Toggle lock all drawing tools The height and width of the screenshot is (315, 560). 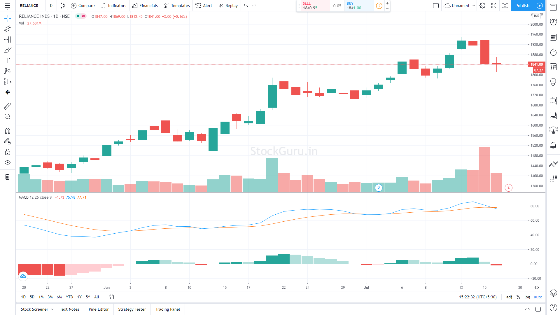pyautogui.click(x=8, y=152)
